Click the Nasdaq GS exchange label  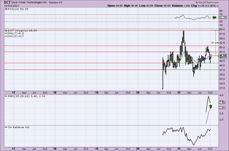coord(55,3)
